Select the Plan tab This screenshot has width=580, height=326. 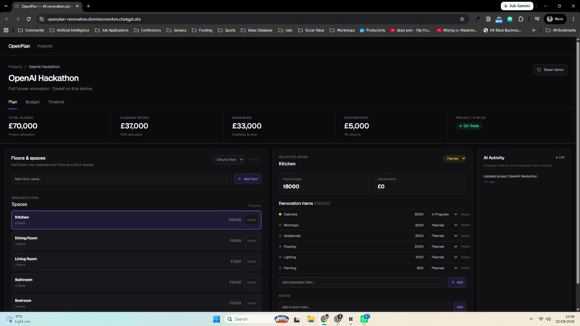pyautogui.click(x=12, y=101)
